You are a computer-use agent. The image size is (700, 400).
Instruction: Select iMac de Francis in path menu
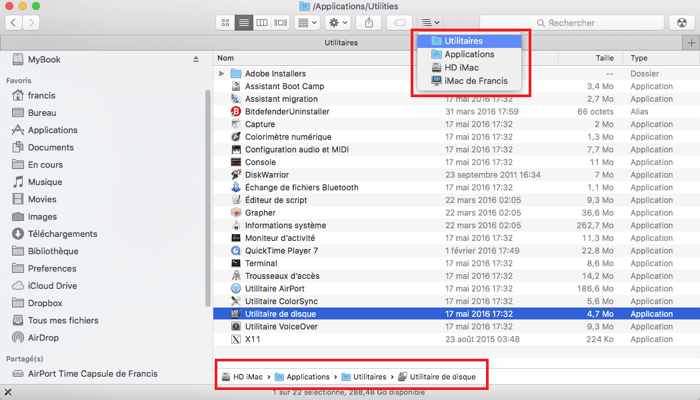coord(475,81)
